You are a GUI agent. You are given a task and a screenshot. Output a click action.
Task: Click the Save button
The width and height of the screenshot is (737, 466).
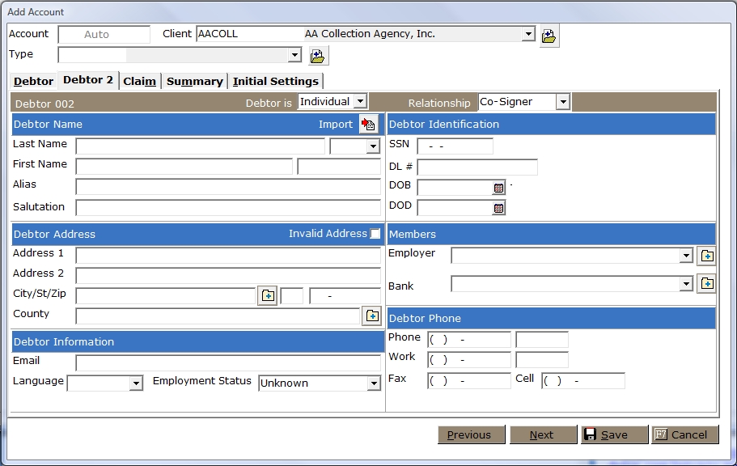pos(614,434)
